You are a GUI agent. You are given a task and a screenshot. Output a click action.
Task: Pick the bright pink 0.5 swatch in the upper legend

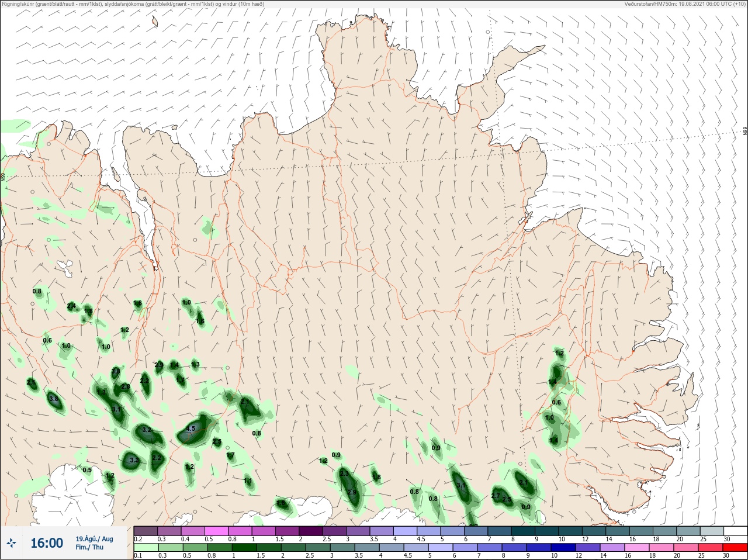(217, 531)
